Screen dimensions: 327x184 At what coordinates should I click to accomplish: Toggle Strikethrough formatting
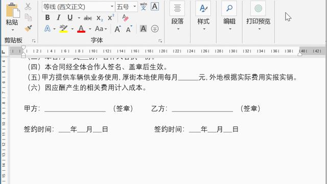[88, 18]
